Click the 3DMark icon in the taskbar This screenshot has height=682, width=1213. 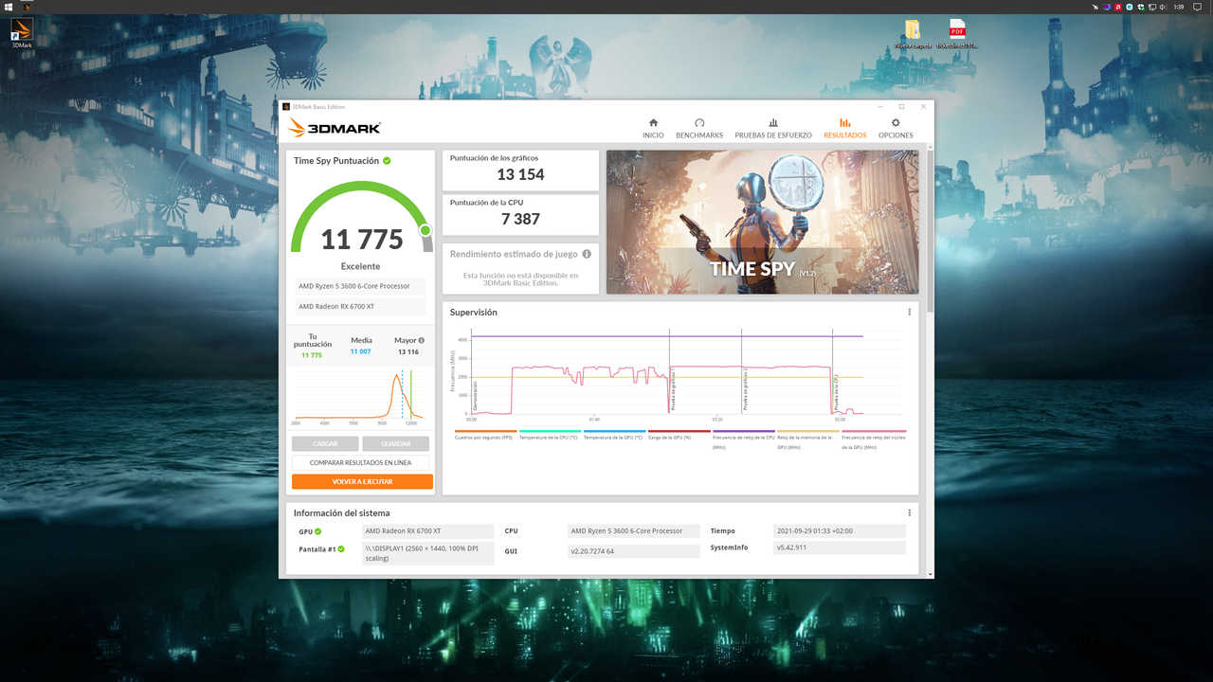27,7
